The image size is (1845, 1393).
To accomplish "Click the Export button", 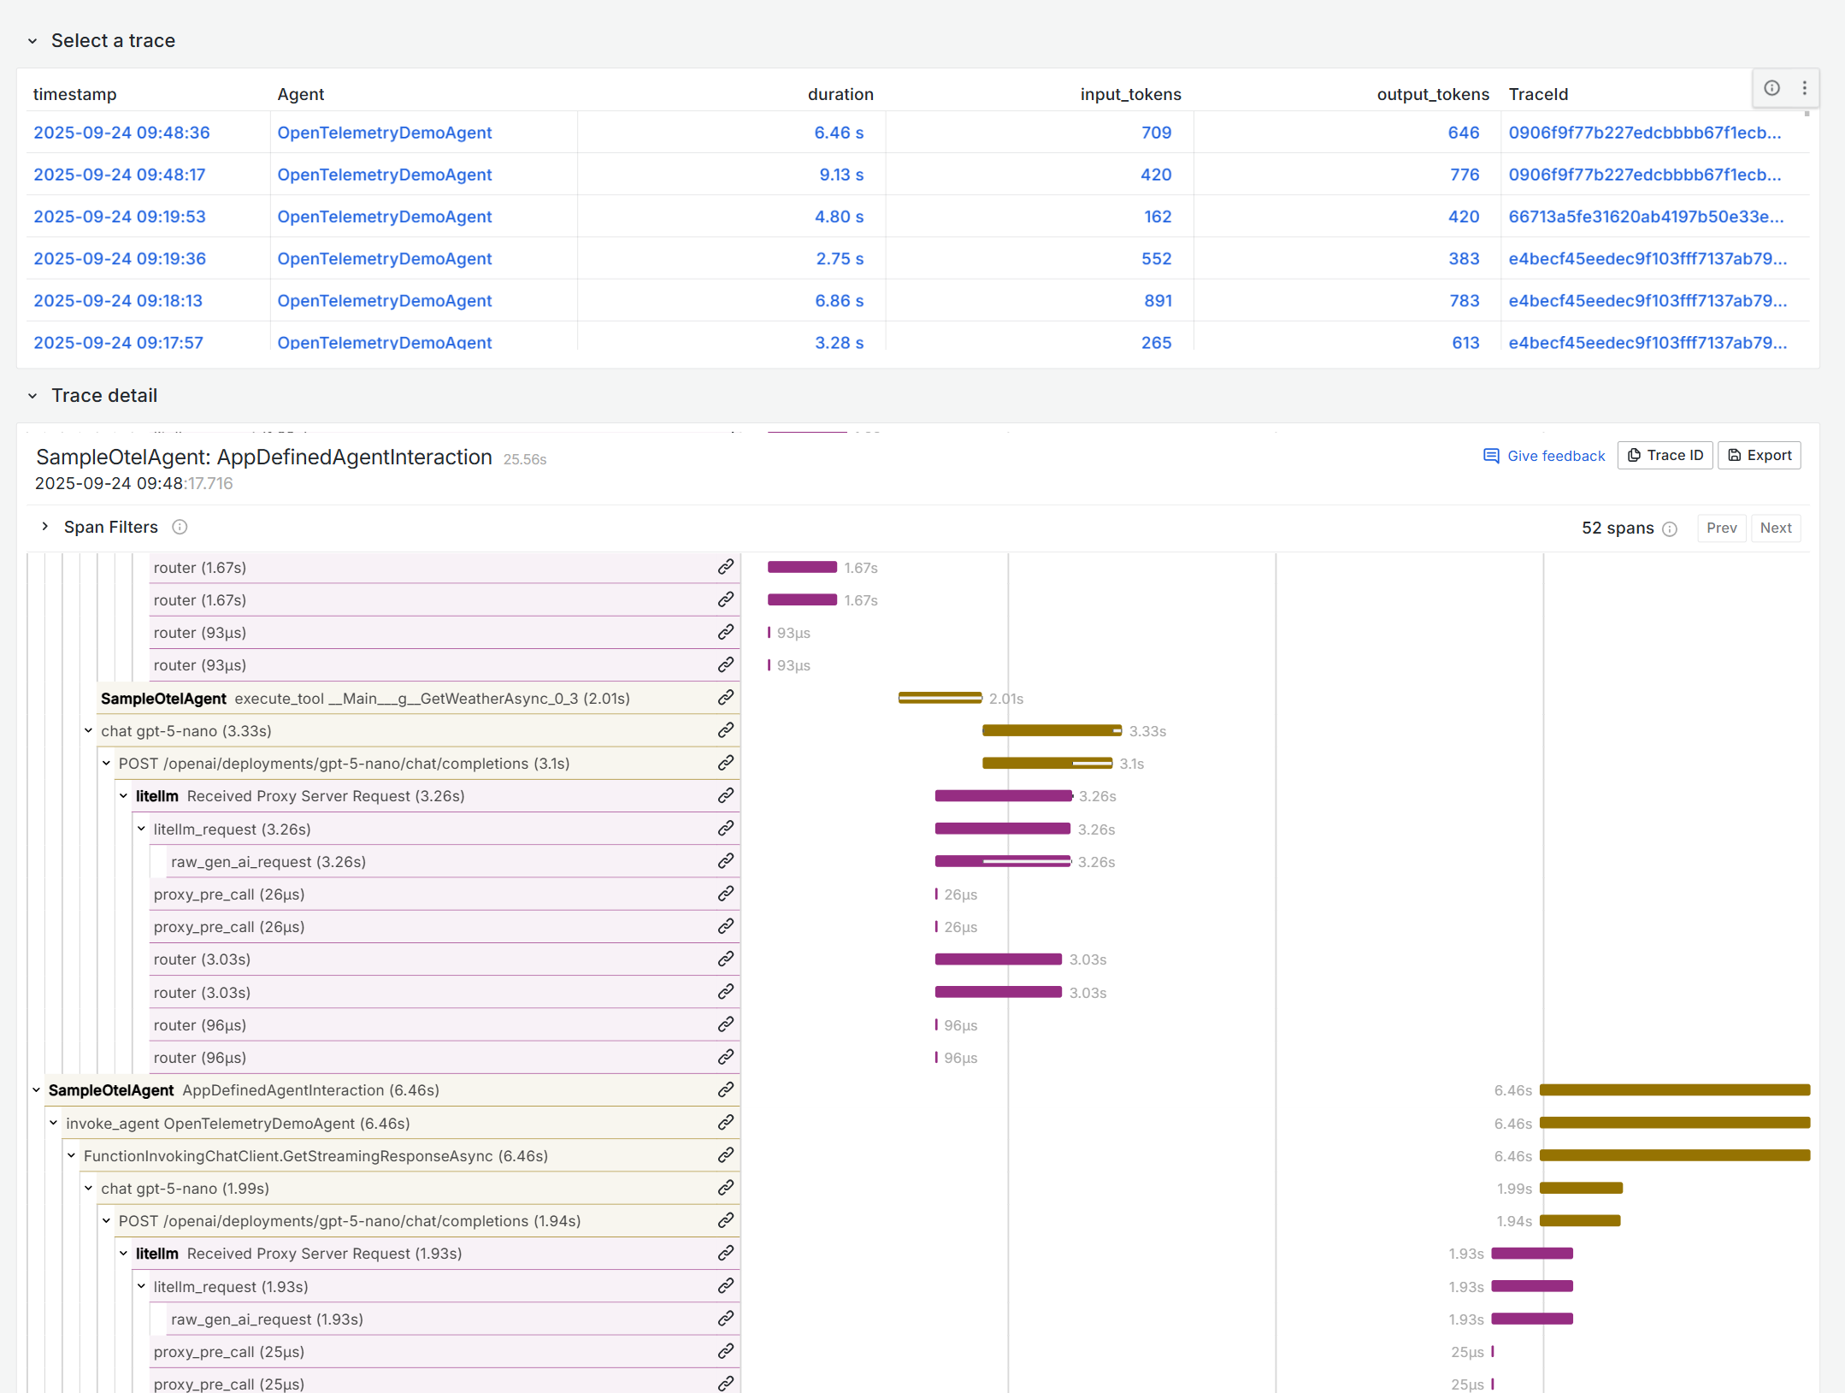I will 1759,455.
